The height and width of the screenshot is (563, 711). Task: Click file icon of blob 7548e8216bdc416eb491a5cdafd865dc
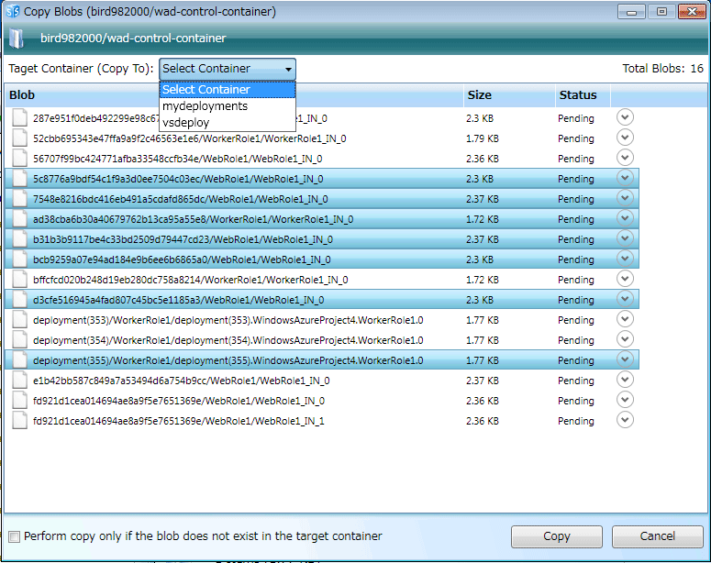point(19,198)
